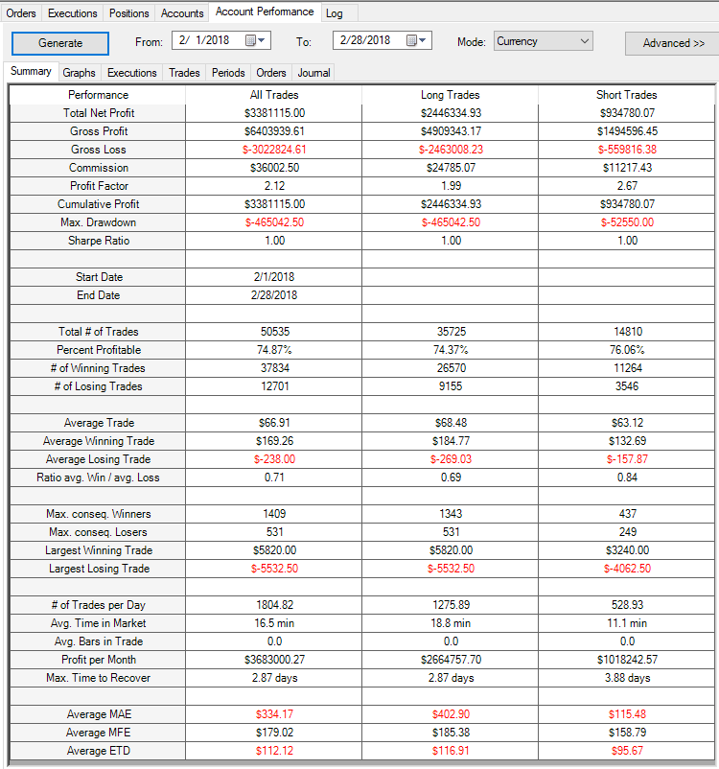719x769 pixels.
Task: Click Average ETD value $112.12
Action: coord(274,751)
